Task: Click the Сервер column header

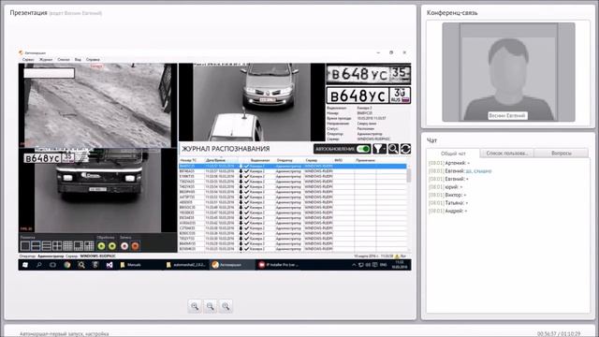Action: 312,160
